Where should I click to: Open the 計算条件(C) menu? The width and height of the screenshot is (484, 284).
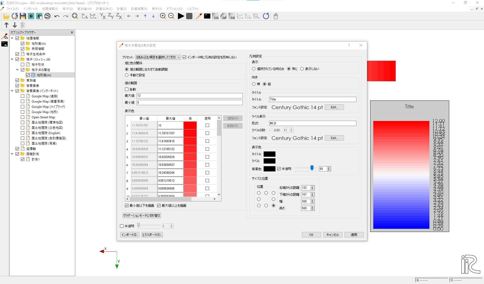pyautogui.click(x=104, y=9)
